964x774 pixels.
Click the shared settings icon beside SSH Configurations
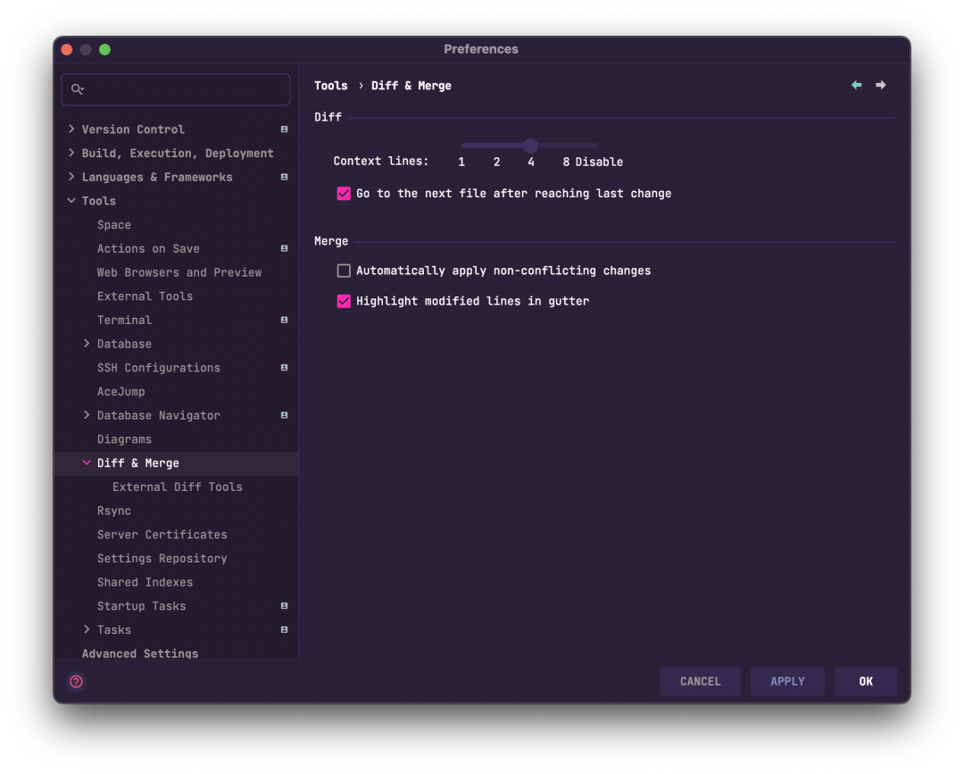[284, 367]
